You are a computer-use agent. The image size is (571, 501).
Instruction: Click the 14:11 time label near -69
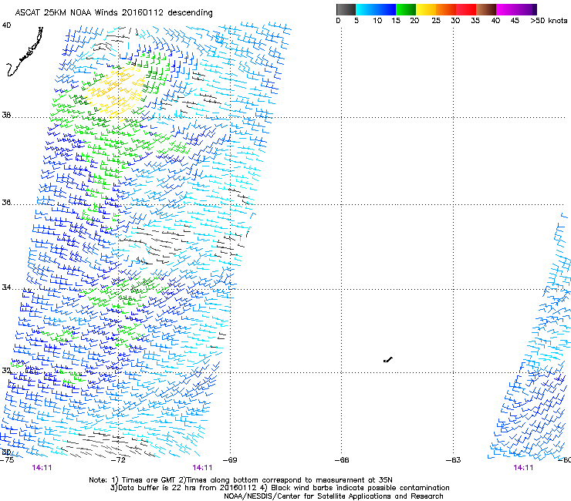tap(202, 468)
